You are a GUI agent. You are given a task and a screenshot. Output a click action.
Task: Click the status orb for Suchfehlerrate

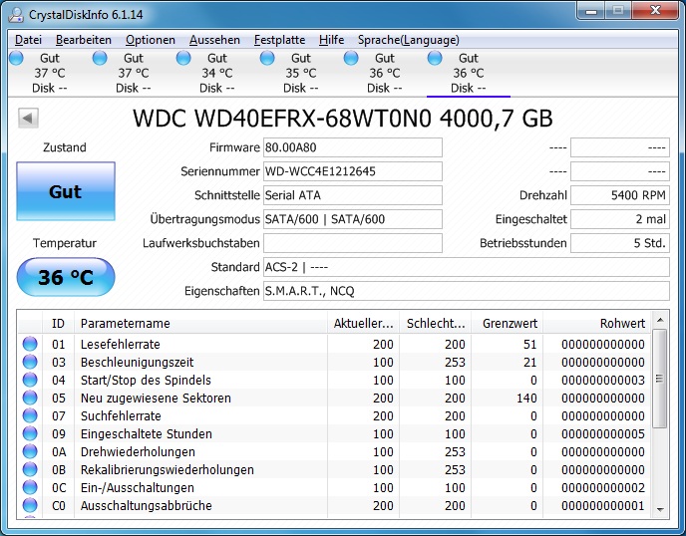[30, 415]
